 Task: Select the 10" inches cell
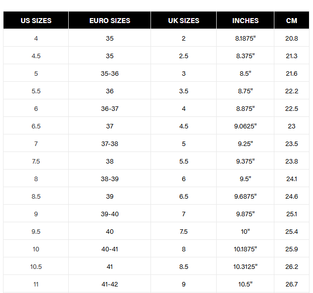coord(245,231)
